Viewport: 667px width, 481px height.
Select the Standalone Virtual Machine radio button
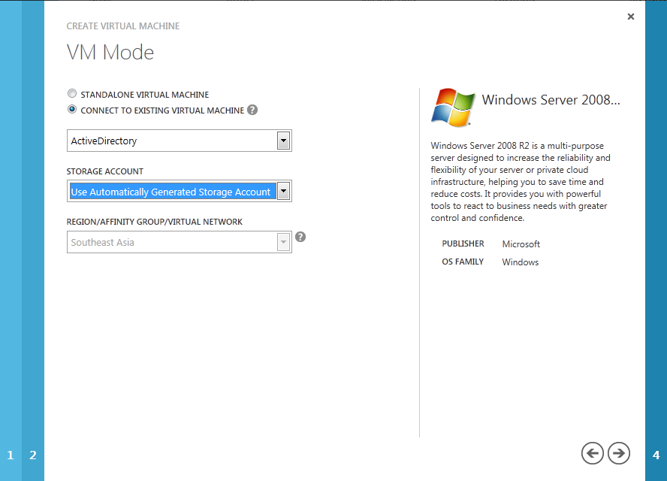[x=72, y=95]
